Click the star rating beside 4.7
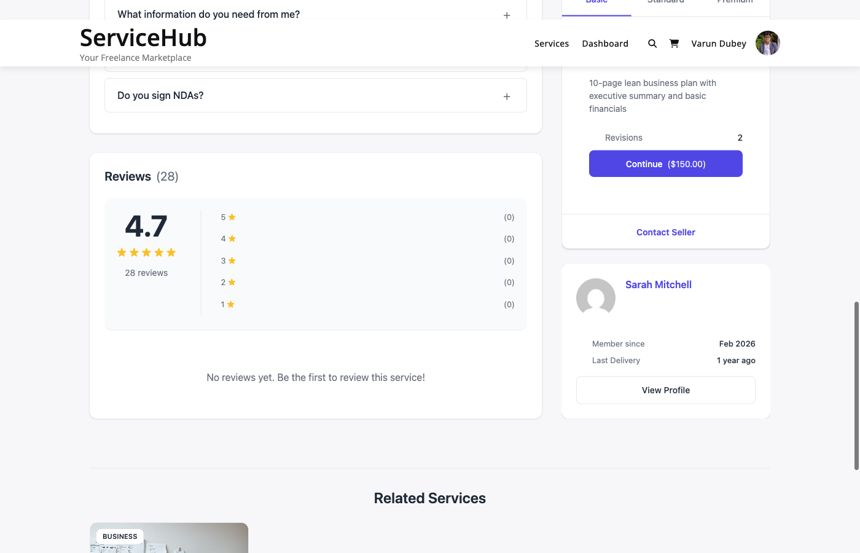Screen dimensions: 860x553 pos(146,252)
